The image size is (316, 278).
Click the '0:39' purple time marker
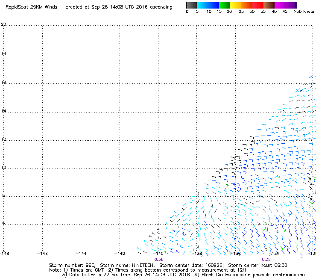tap(266, 260)
